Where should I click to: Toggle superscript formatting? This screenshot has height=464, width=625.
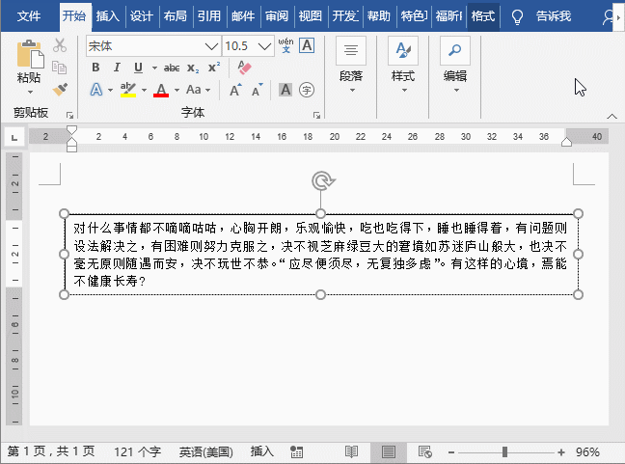(214, 68)
